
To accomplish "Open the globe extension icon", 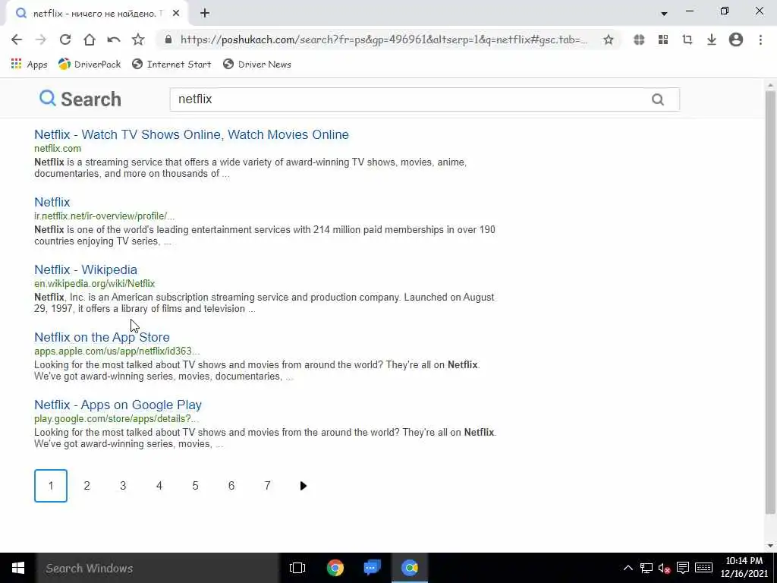I will pyautogui.click(x=639, y=39).
